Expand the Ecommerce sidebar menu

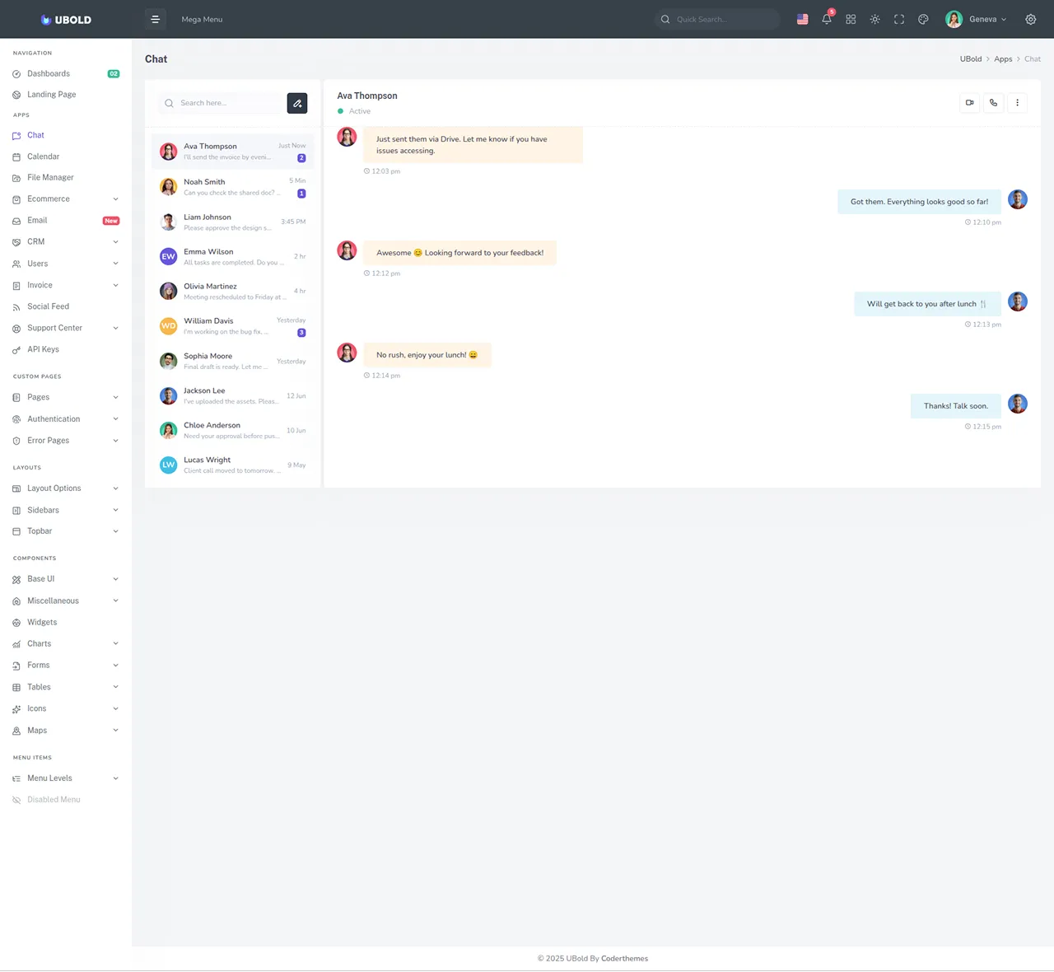(66, 199)
